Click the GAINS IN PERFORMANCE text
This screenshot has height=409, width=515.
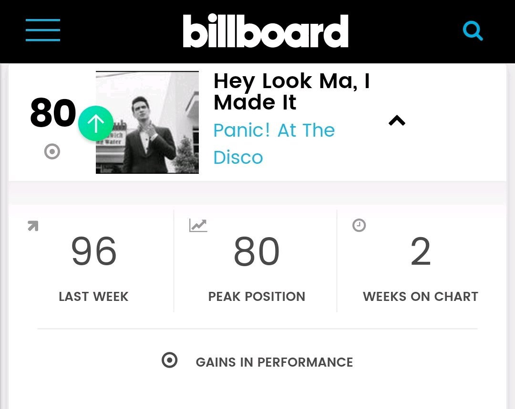point(274,362)
